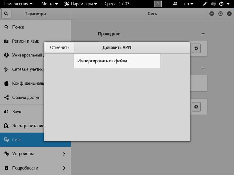
Task: Click the search icon button in Settings header
Action: point(6,14)
